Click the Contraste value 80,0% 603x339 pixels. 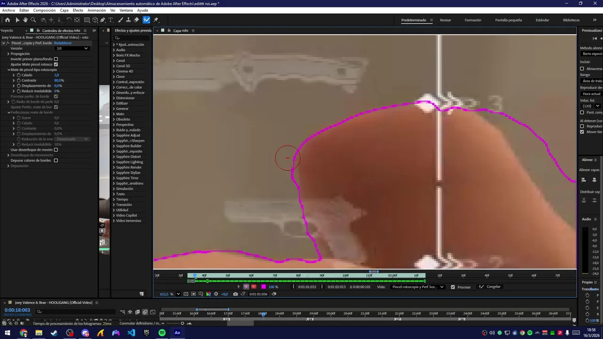pos(59,81)
